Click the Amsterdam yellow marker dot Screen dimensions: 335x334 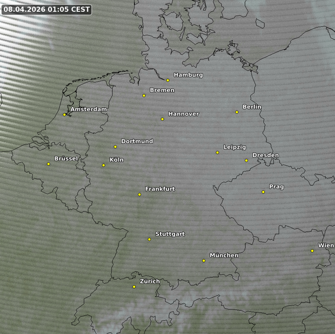tap(64, 115)
